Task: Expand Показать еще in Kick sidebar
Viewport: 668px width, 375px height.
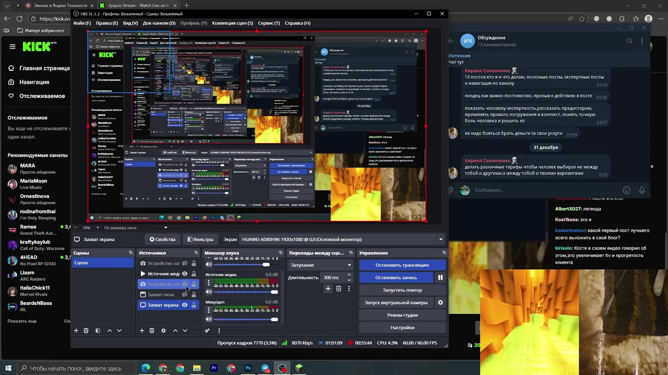Action: point(22,321)
